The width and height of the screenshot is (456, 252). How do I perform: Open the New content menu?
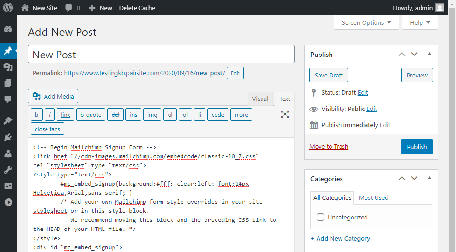pyautogui.click(x=100, y=8)
